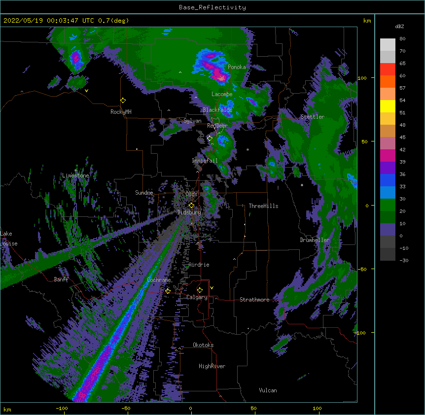The width and height of the screenshot is (425, 415).
Task: Select the blue 36 dBZ legend swatch
Action: coord(388,180)
